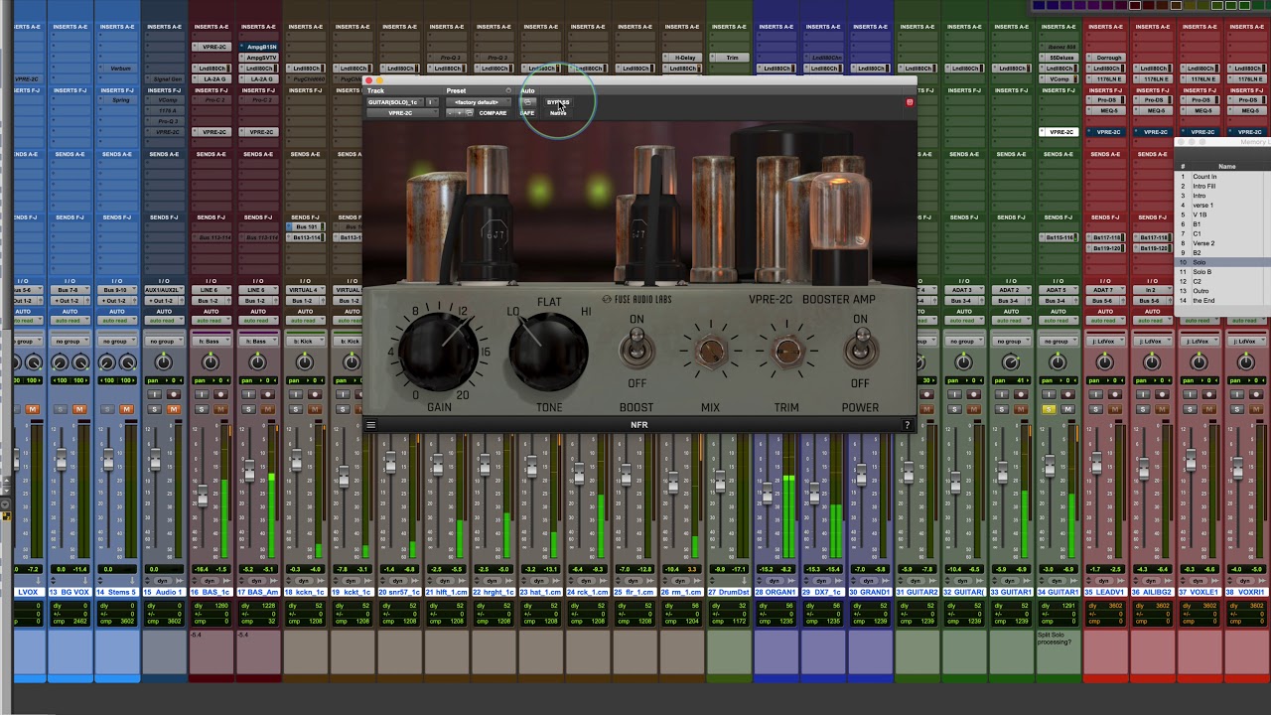Record-enable track 15 Audio 1
The width and height of the screenshot is (1271, 715).
pos(174,394)
